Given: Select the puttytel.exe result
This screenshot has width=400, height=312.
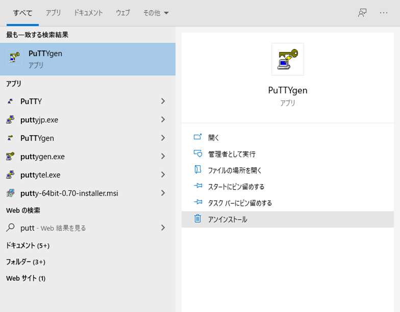Looking at the screenshot, I should pyautogui.click(x=88, y=174).
